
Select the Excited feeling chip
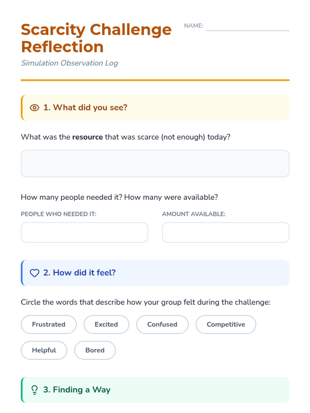pyautogui.click(x=106, y=324)
